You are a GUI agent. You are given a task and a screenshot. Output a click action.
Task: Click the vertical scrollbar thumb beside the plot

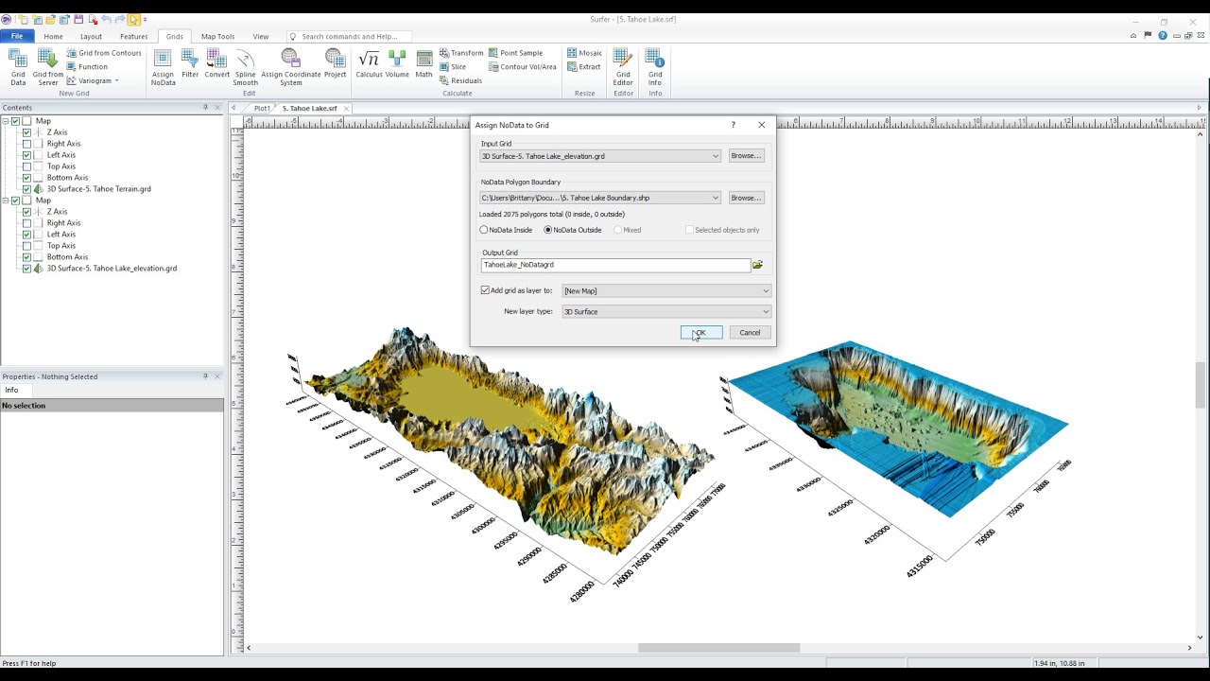[1201, 385]
